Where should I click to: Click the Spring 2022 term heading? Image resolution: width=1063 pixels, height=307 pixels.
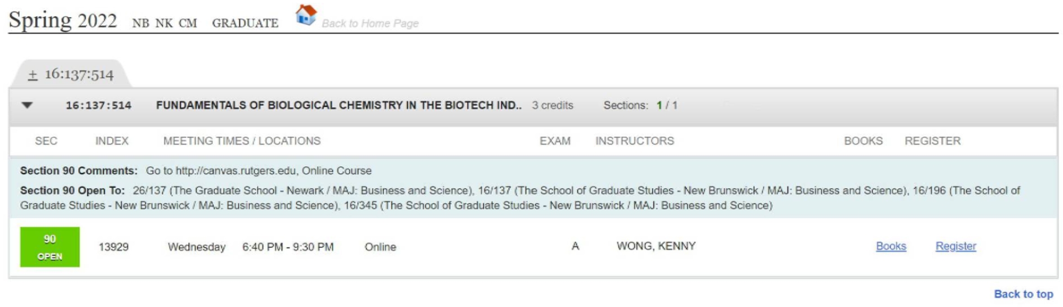pyautogui.click(x=63, y=21)
